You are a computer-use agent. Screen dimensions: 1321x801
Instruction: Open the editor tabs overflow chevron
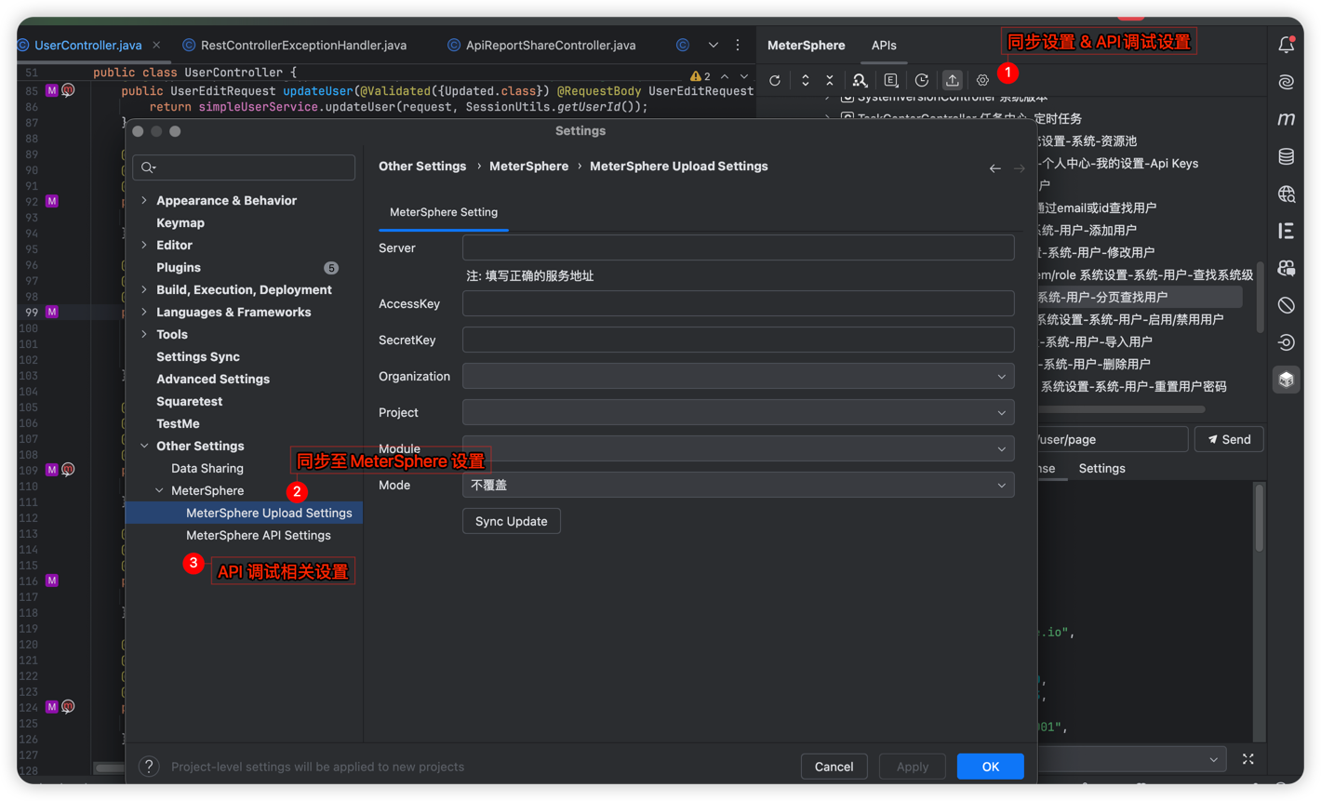(x=714, y=45)
